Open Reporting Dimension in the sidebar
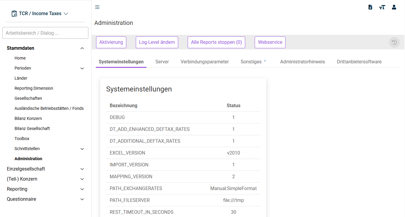405x217 pixels. click(x=34, y=89)
